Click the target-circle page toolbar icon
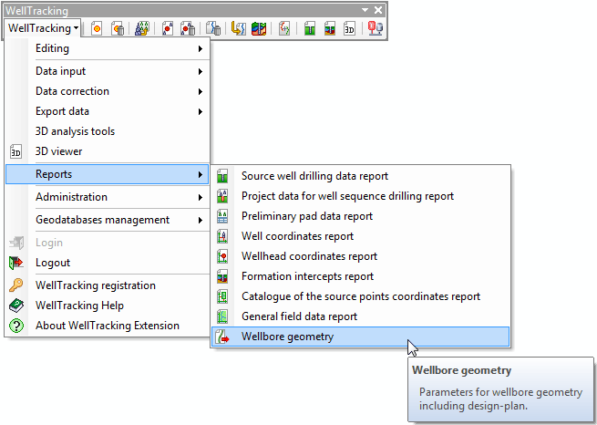597x425 pixels. coord(97,28)
